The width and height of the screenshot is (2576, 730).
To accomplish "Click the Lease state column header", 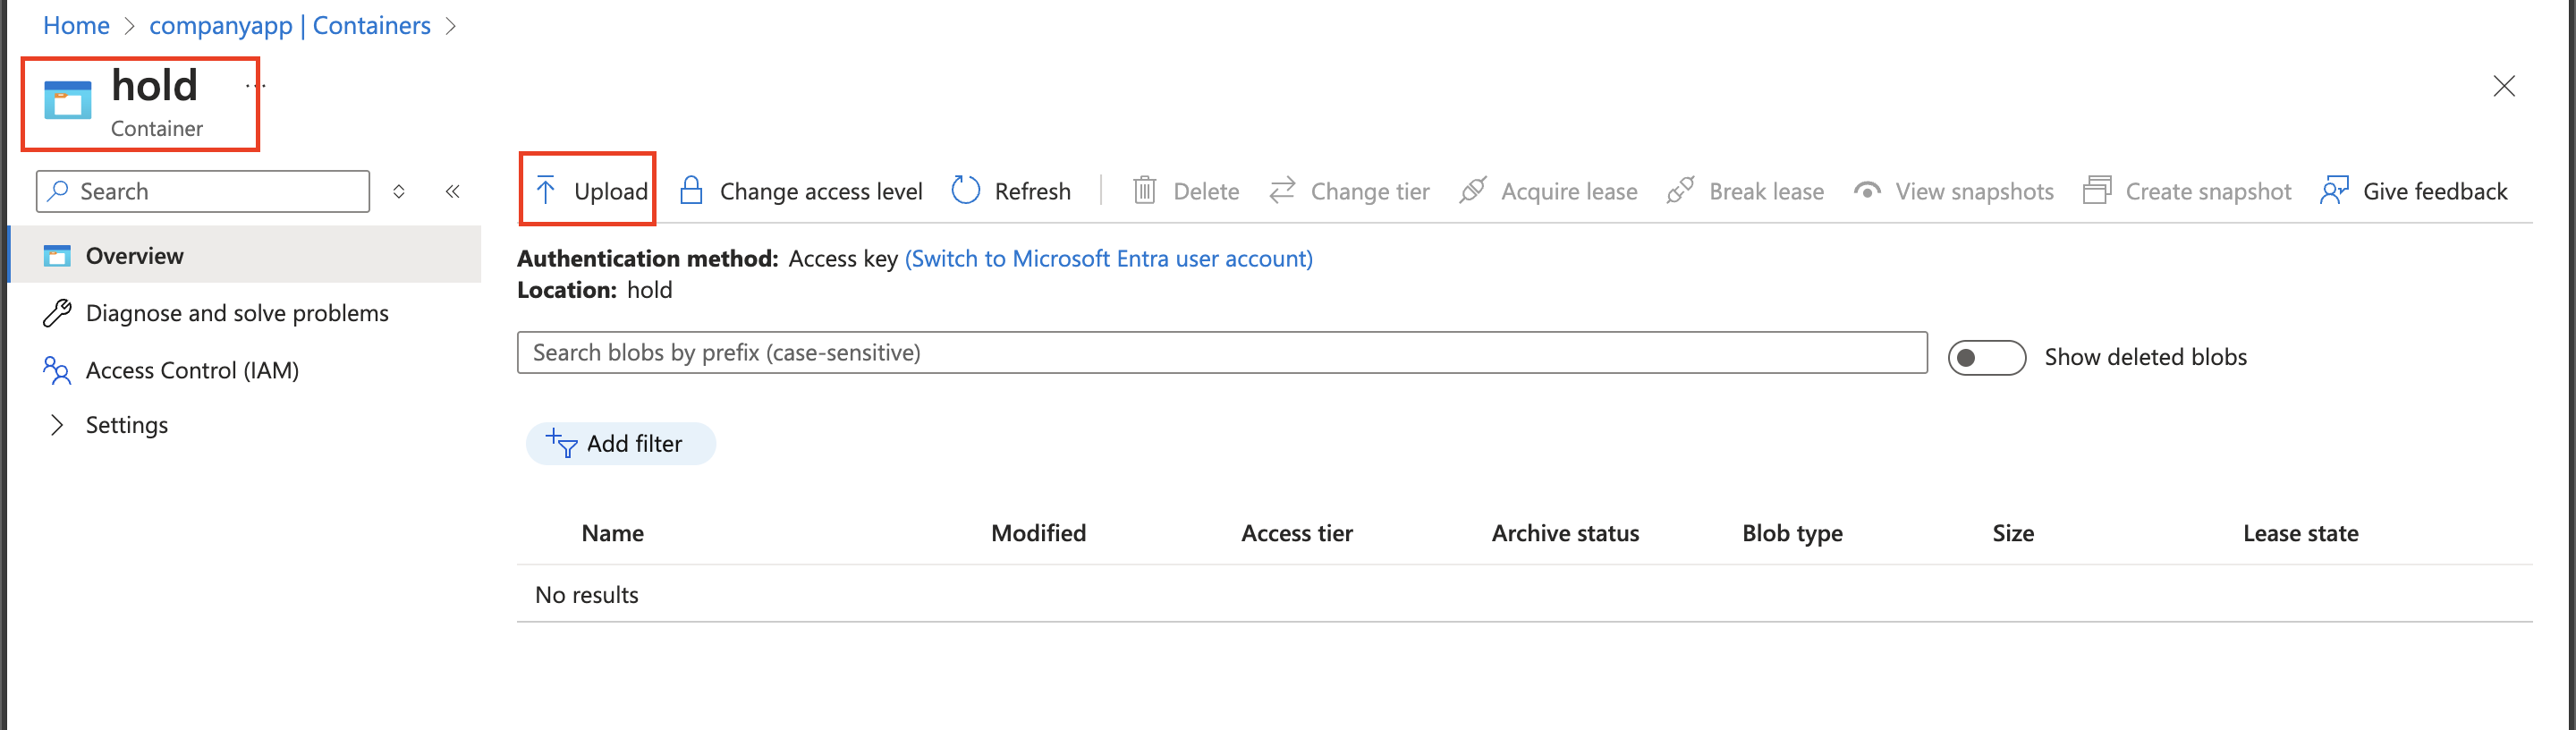I will pyautogui.click(x=2300, y=533).
